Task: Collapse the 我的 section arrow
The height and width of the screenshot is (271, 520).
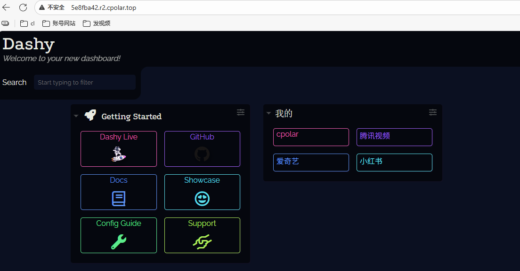Action: (268, 113)
